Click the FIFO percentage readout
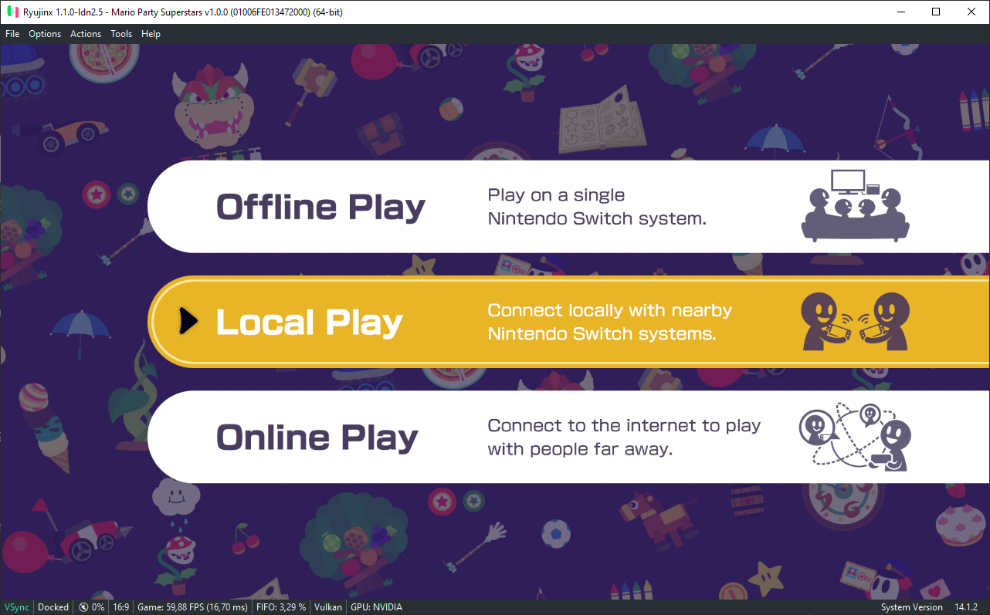Screen dimensions: 990x615 pyautogui.click(x=281, y=607)
